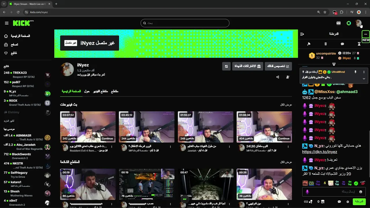Image resolution: width=370 pixels, height=208 pixels.
Task: Open options for the 'الووو شرطه الاطفال' video
Action: [171, 147]
